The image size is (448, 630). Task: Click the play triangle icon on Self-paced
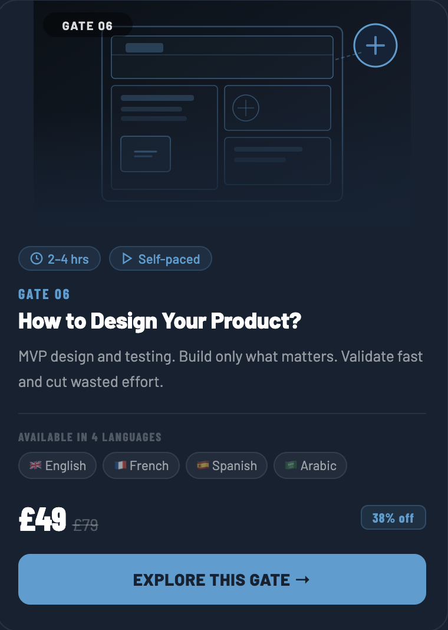click(x=127, y=258)
